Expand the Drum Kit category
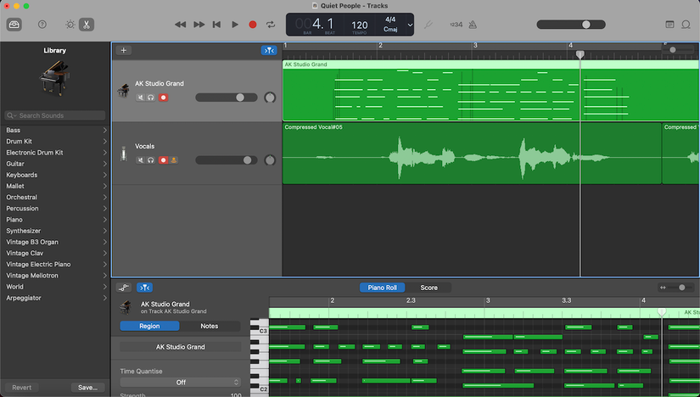This screenshot has width=700, height=397. click(x=105, y=141)
